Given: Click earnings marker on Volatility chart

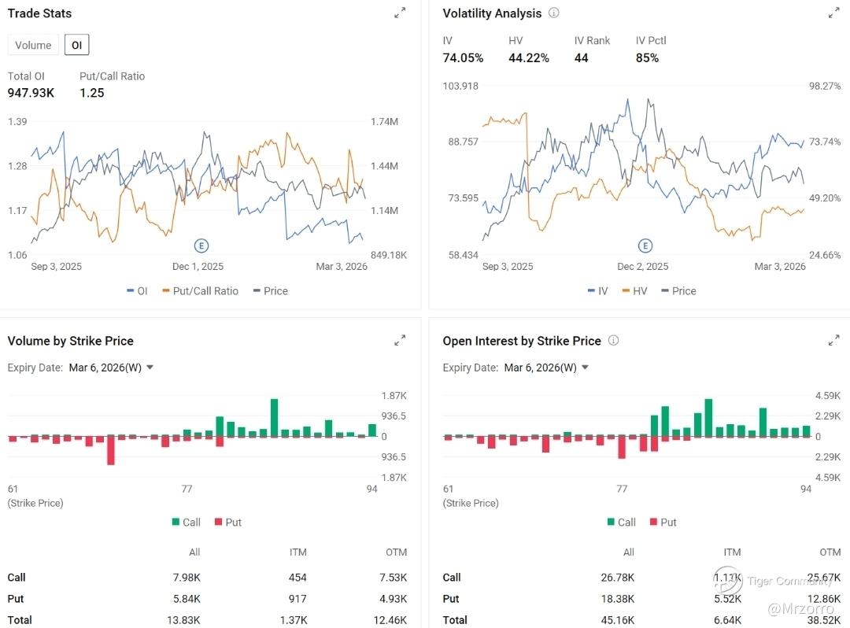Looking at the screenshot, I should pyautogui.click(x=645, y=246).
